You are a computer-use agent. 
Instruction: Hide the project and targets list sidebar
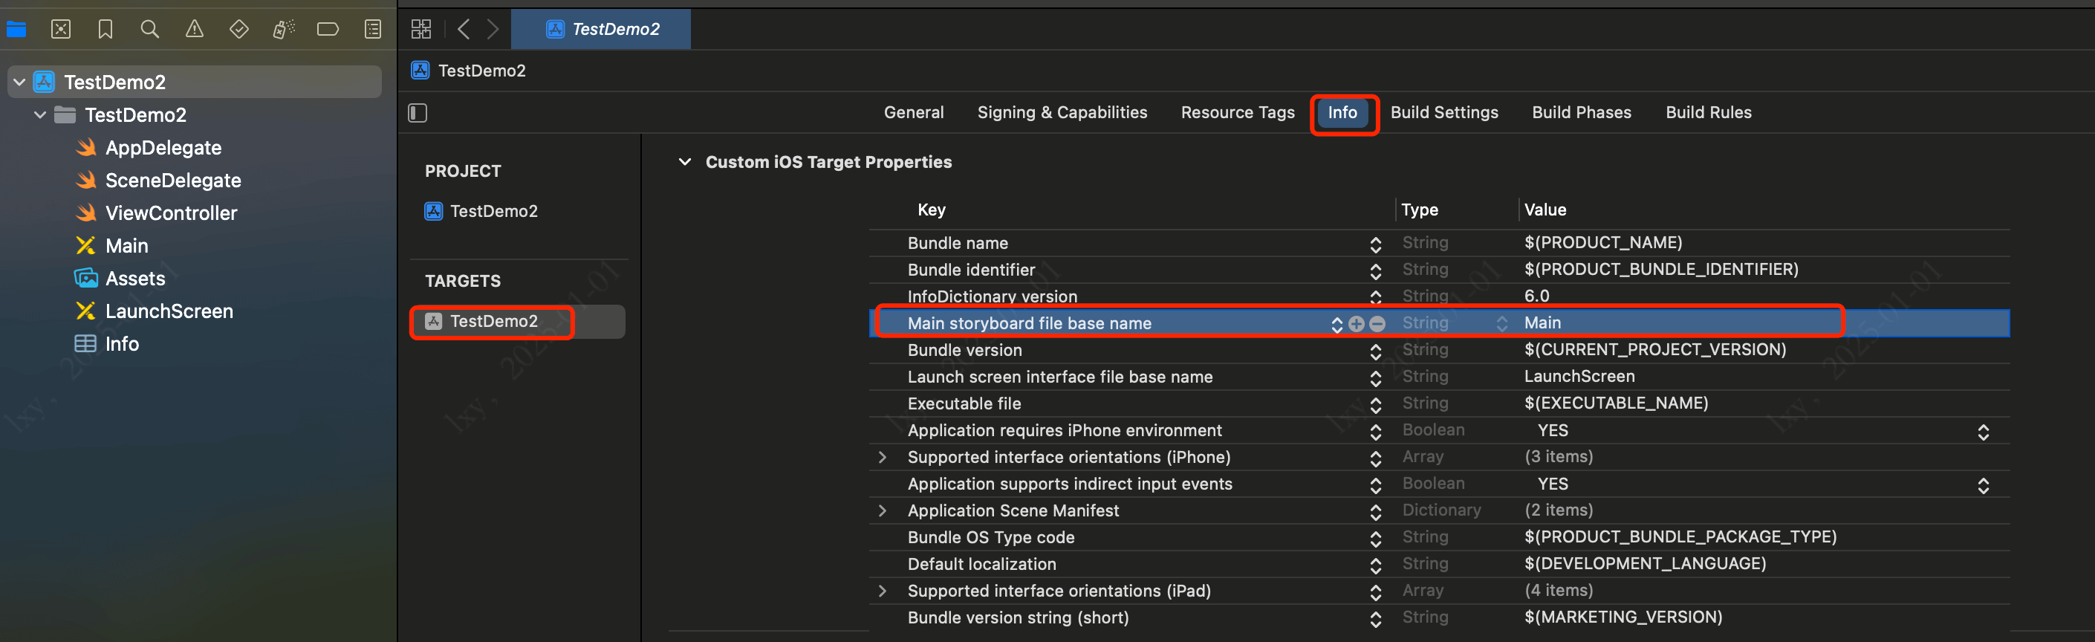418,113
